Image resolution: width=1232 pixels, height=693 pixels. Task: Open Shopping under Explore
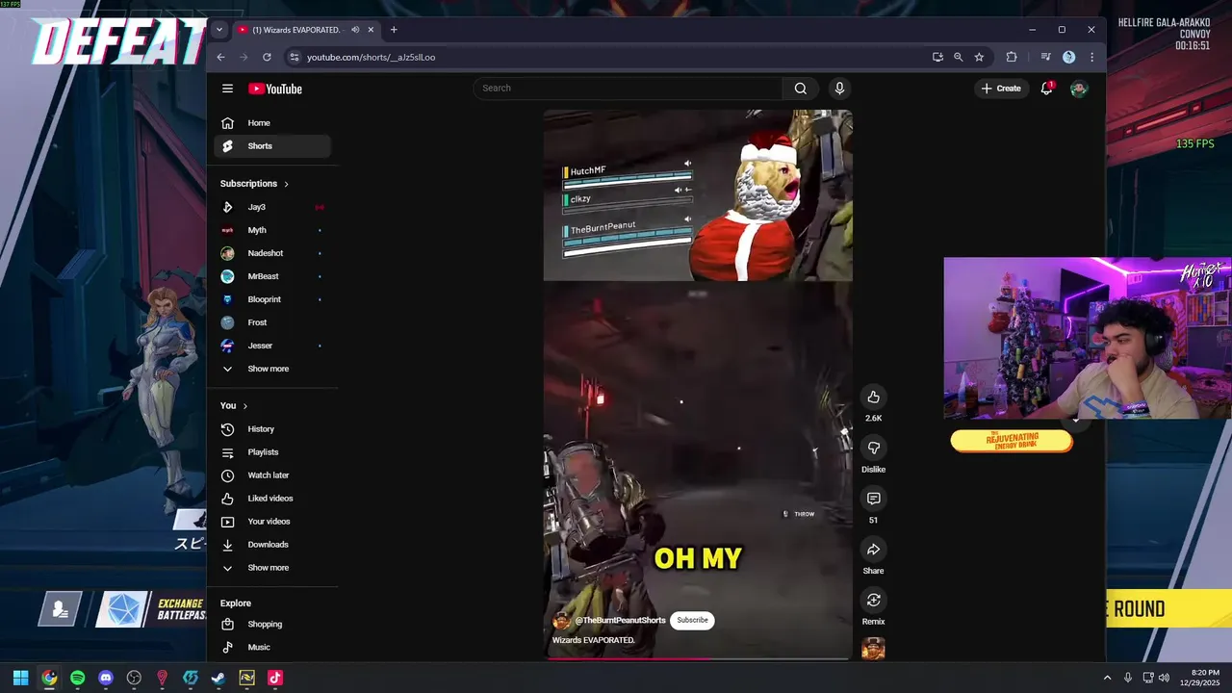pyautogui.click(x=272, y=624)
